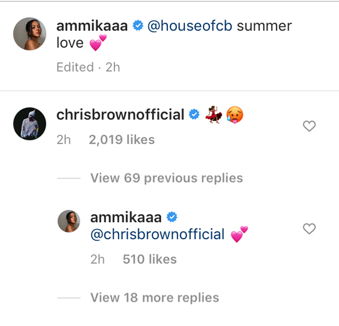Like ammikaaa's reply using the heart icon
The image size is (339, 326).
[309, 229]
